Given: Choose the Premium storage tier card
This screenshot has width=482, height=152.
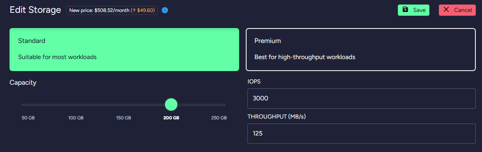Looking at the screenshot, I should click(x=361, y=50).
